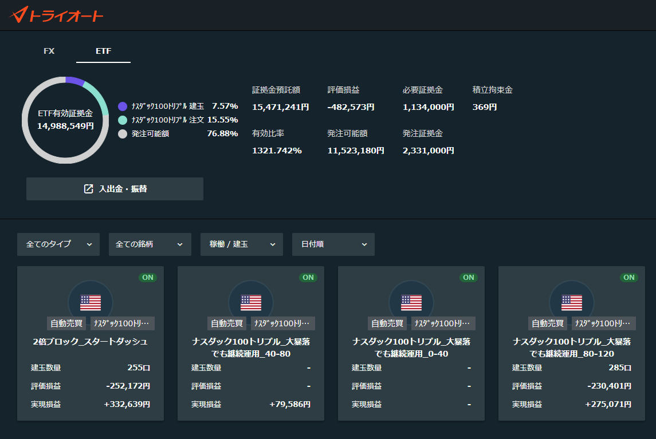Click 必要証拠金 value 1,134,000円
This screenshot has height=439, width=656.
coord(429,107)
